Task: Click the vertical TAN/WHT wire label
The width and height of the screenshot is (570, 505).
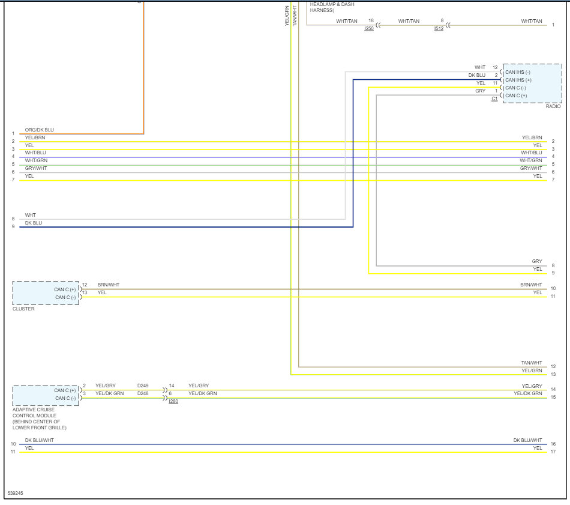Action: pyautogui.click(x=295, y=16)
